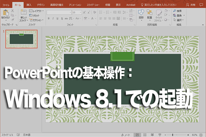Click the Increase Font Size icon

84,12
